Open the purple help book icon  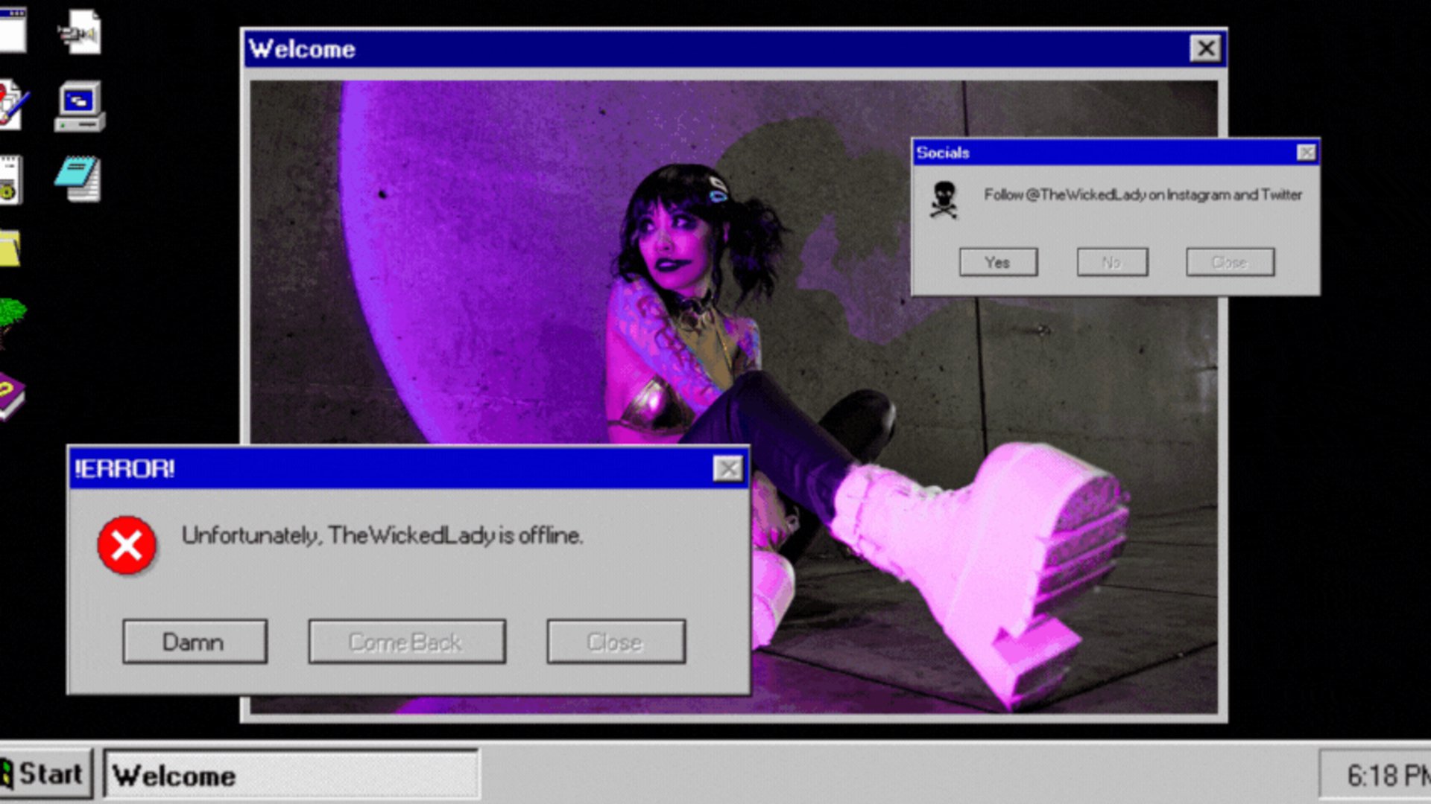pos(12,395)
